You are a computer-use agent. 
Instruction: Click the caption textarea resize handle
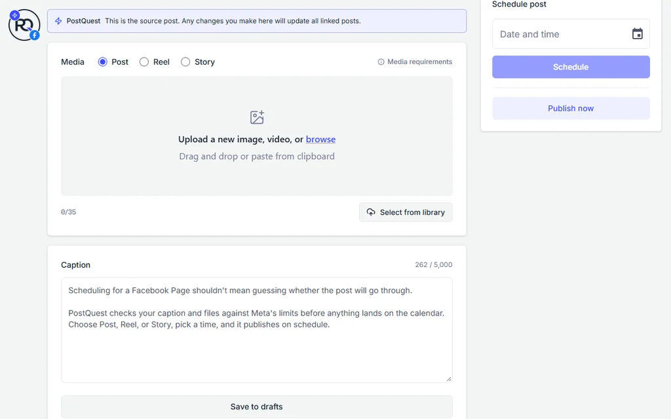click(x=448, y=379)
